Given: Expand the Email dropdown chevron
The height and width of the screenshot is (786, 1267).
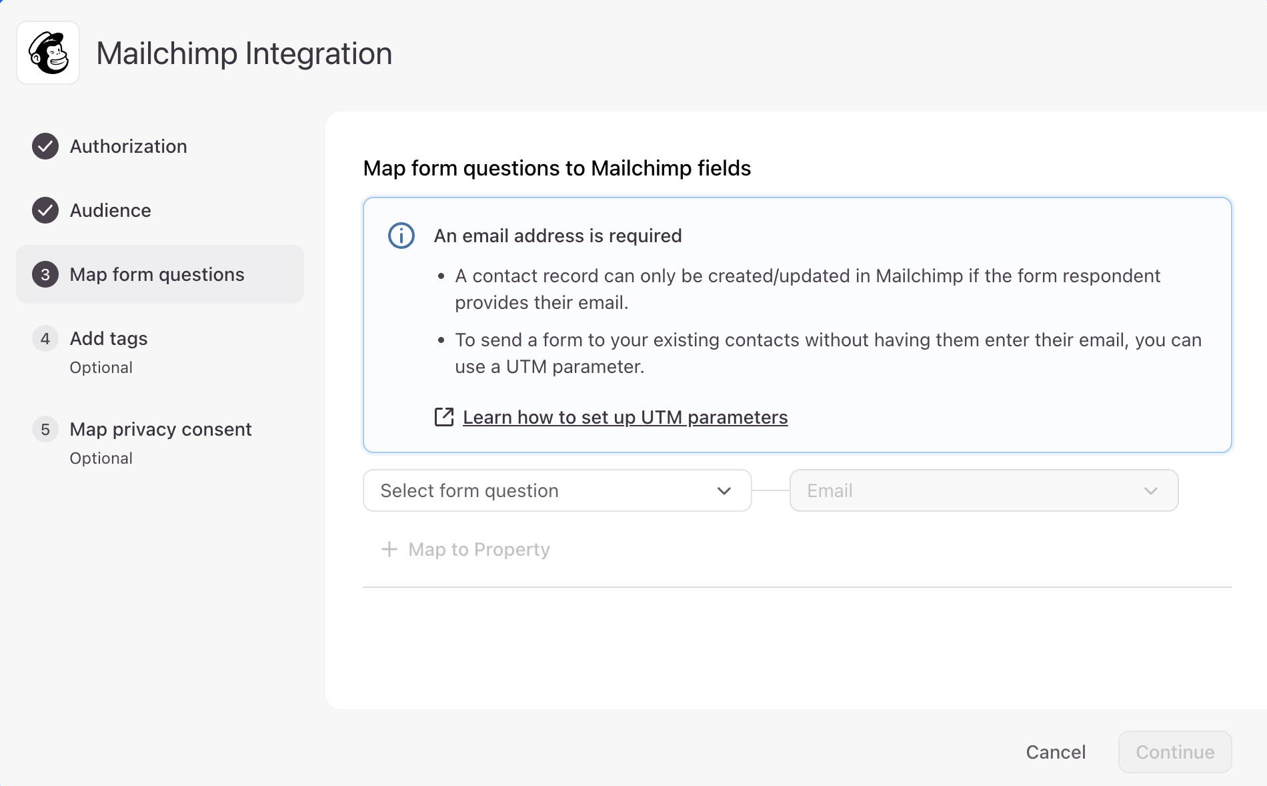Looking at the screenshot, I should pyautogui.click(x=1151, y=491).
